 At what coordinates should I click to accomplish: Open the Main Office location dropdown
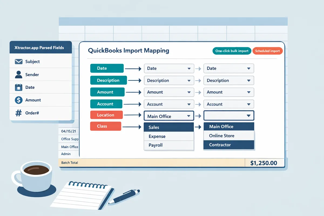click(169, 116)
